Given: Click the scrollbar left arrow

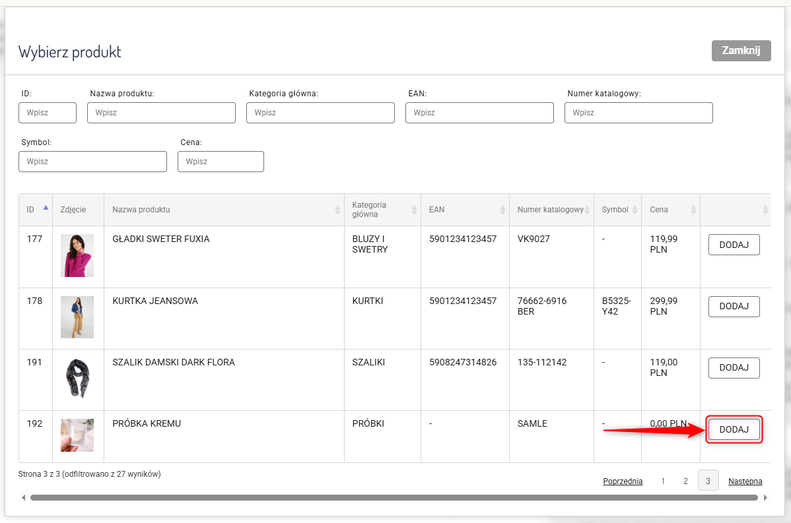Looking at the screenshot, I should (24, 498).
